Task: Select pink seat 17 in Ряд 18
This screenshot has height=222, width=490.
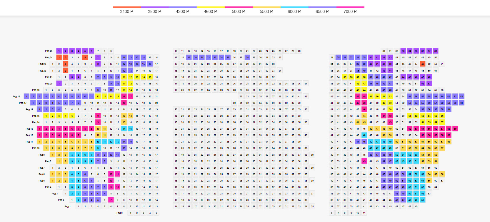Action: click(131, 96)
